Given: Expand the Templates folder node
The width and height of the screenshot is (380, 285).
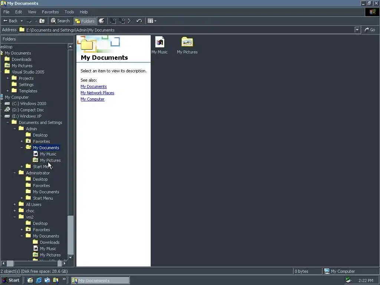Looking at the screenshot, I should [x=7, y=91].
